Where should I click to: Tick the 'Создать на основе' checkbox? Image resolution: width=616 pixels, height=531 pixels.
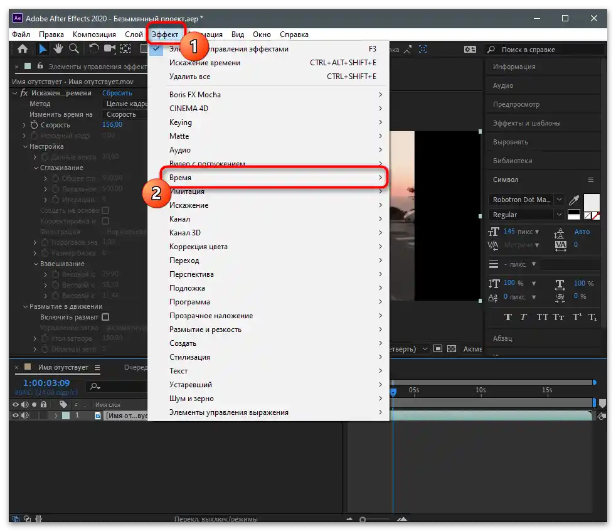(105, 210)
